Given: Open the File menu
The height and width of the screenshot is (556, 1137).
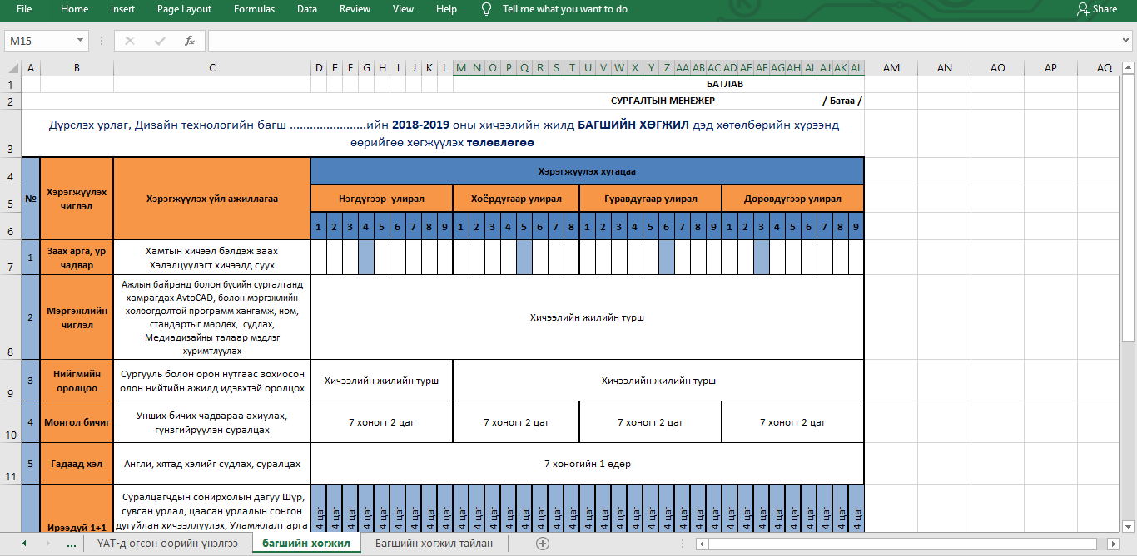Looking at the screenshot, I should coord(24,9).
